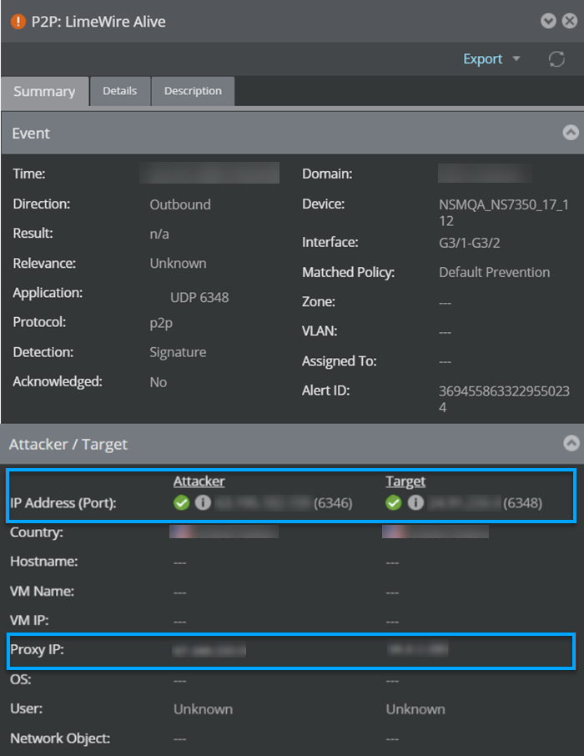The width and height of the screenshot is (584, 756).
Task: Open the Attacker IP info icon
Action: 203,503
